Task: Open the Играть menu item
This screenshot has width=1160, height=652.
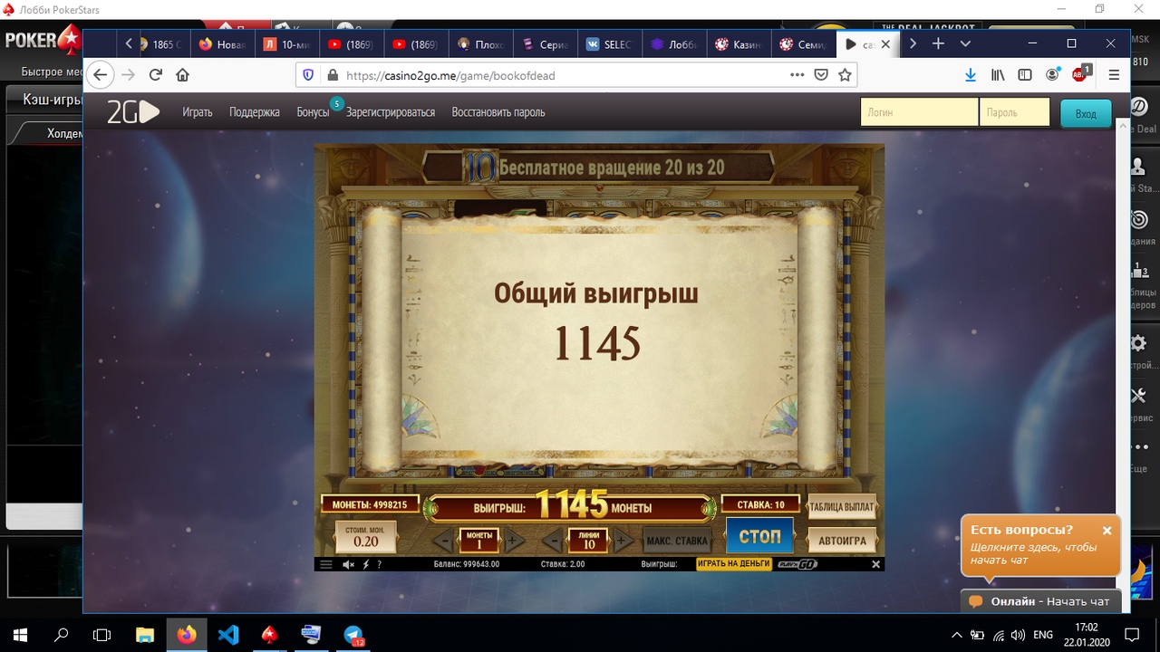Action: coord(197,112)
